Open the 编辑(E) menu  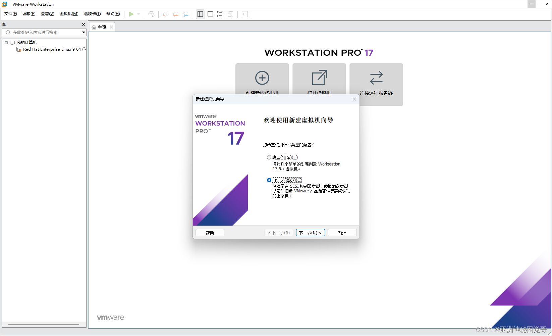tap(29, 14)
